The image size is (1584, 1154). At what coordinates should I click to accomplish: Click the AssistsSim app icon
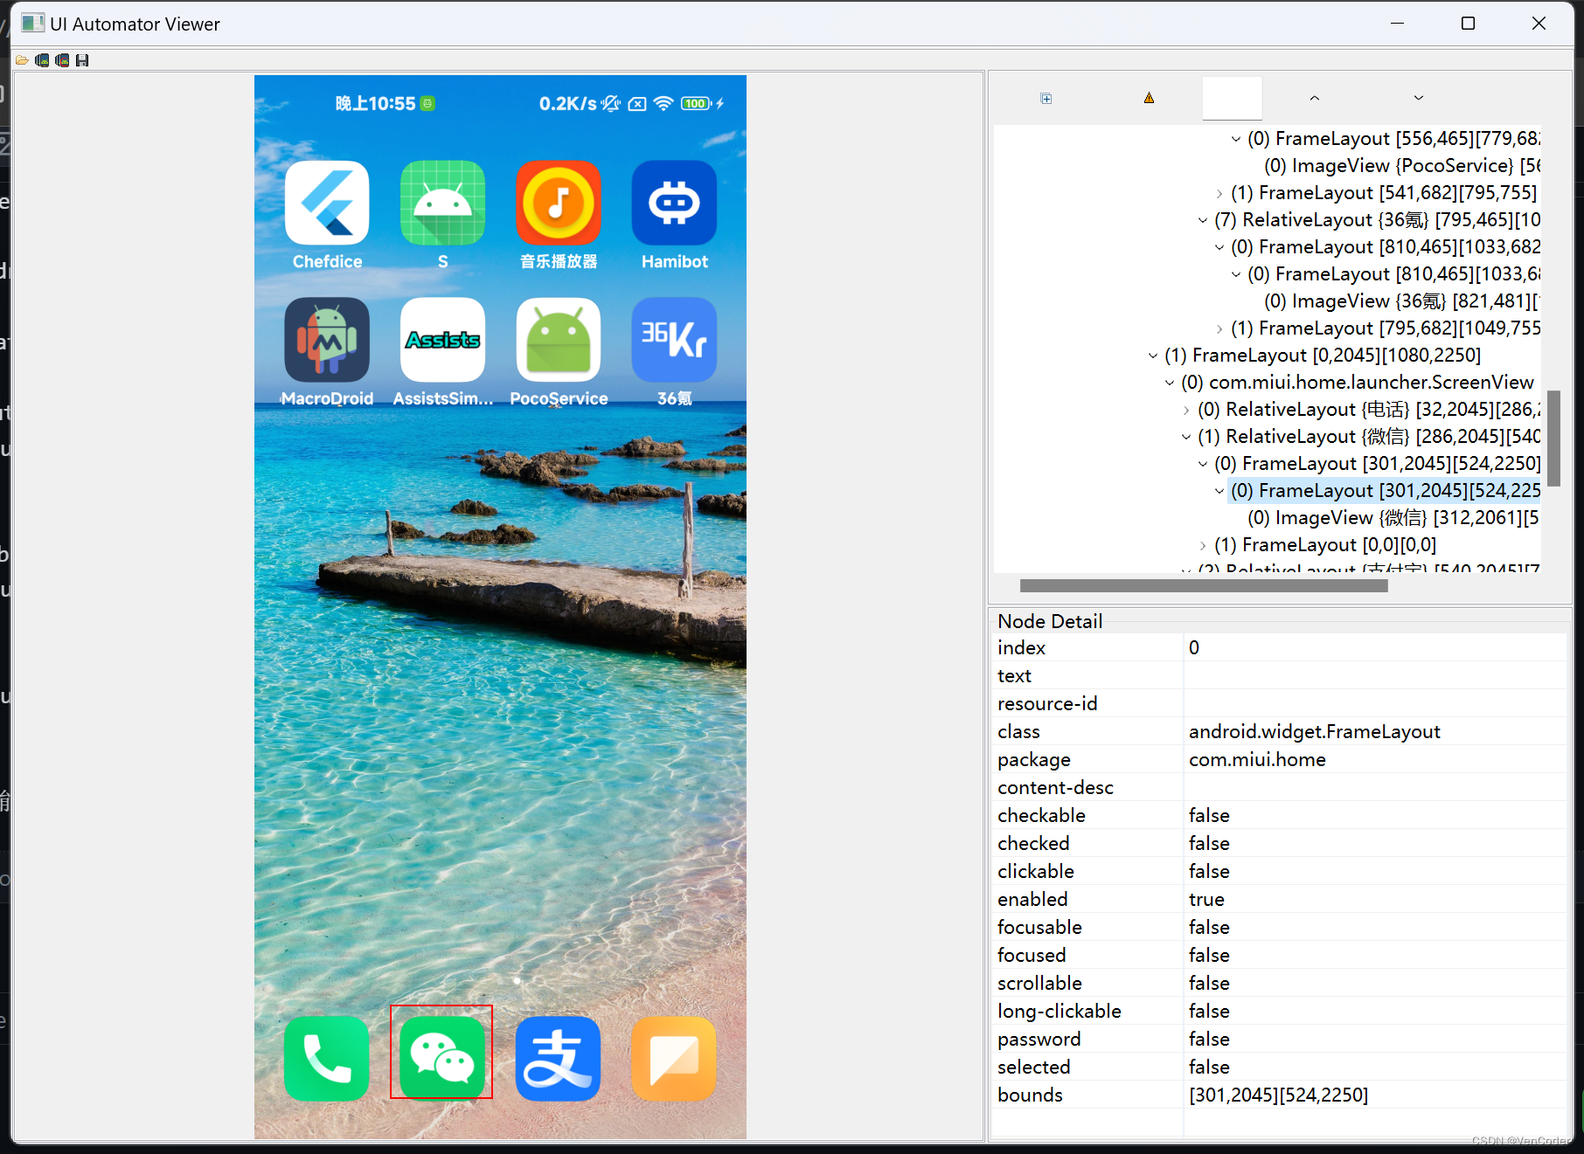442,340
